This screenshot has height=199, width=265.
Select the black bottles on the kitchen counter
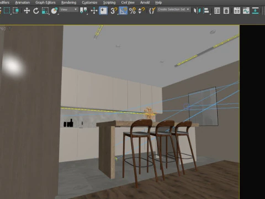tap(68, 123)
